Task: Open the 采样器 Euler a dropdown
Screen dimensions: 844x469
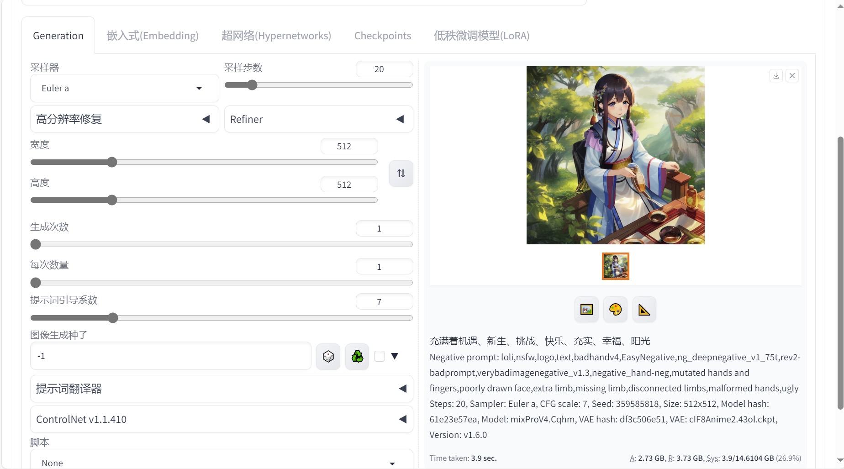Action: (x=124, y=88)
